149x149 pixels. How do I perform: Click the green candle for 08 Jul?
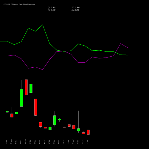point(55,120)
